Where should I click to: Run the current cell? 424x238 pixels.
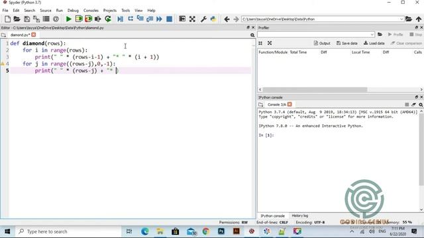pos(79,19)
